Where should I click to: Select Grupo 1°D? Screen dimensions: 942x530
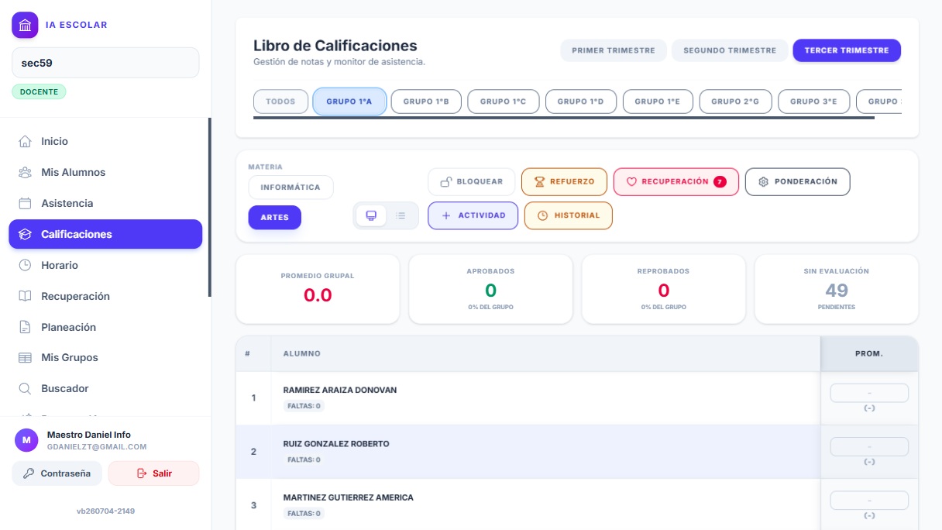(581, 102)
